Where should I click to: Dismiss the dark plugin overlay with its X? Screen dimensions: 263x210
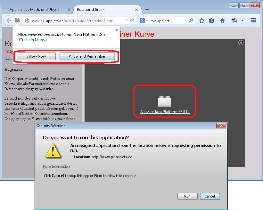pyautogui.click(x=241, y=43)
